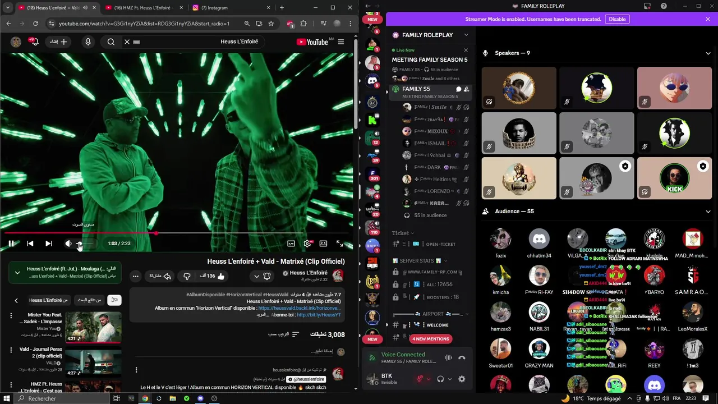Collapse the SERVER STATS category
Image resolution: width=718 pixels, height=404 pixels.
[x=420, y=261]
